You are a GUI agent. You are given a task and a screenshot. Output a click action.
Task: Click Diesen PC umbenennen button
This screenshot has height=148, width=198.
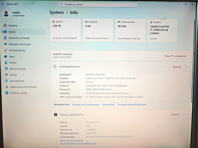click(x=175, y=56)
